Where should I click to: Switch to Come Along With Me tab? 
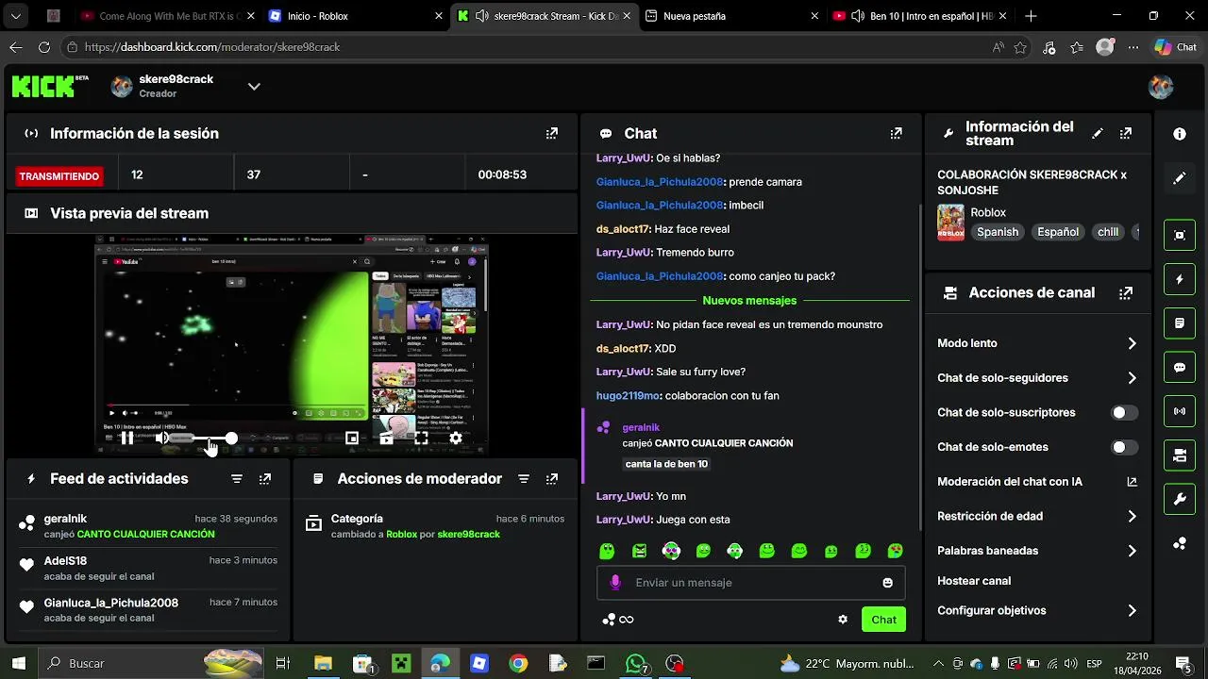(166, 16)
